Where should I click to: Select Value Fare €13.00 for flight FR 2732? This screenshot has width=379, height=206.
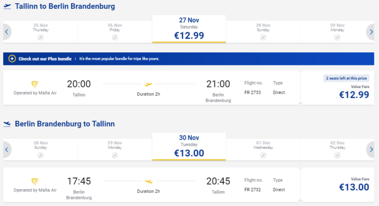(338, 185)
